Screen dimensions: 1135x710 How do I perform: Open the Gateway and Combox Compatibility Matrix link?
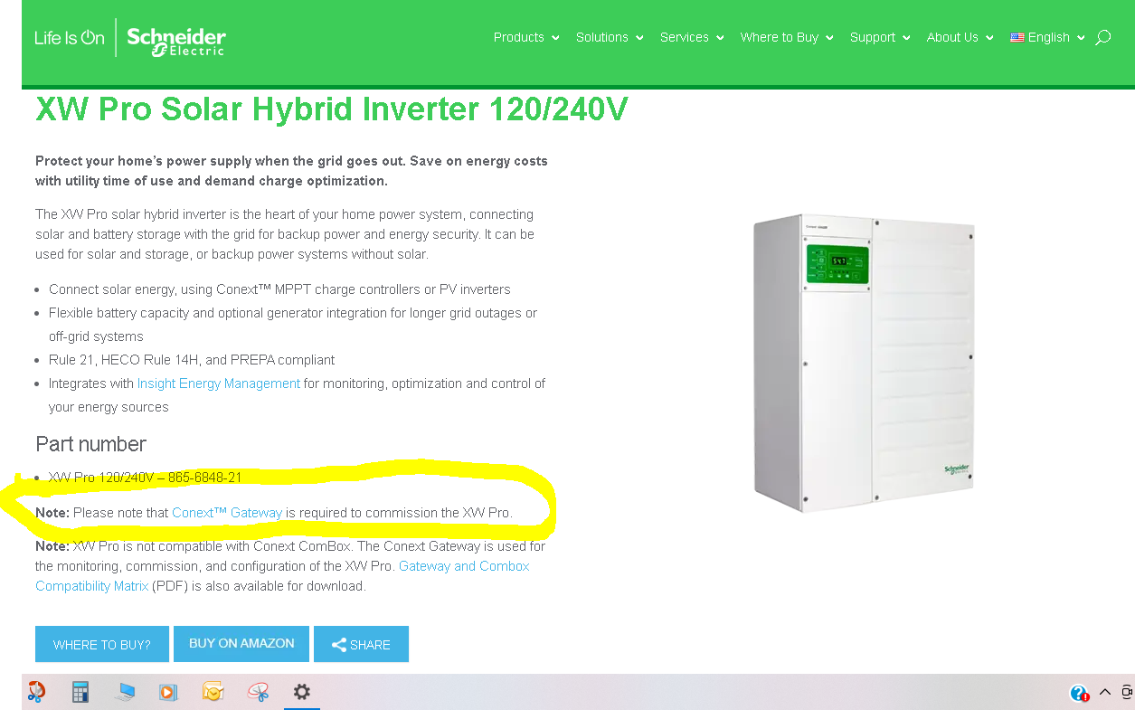282,576
